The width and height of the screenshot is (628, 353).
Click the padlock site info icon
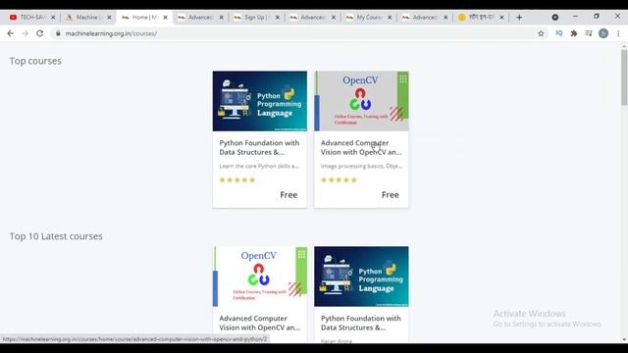pyautogui.click(x=58, y=33)
